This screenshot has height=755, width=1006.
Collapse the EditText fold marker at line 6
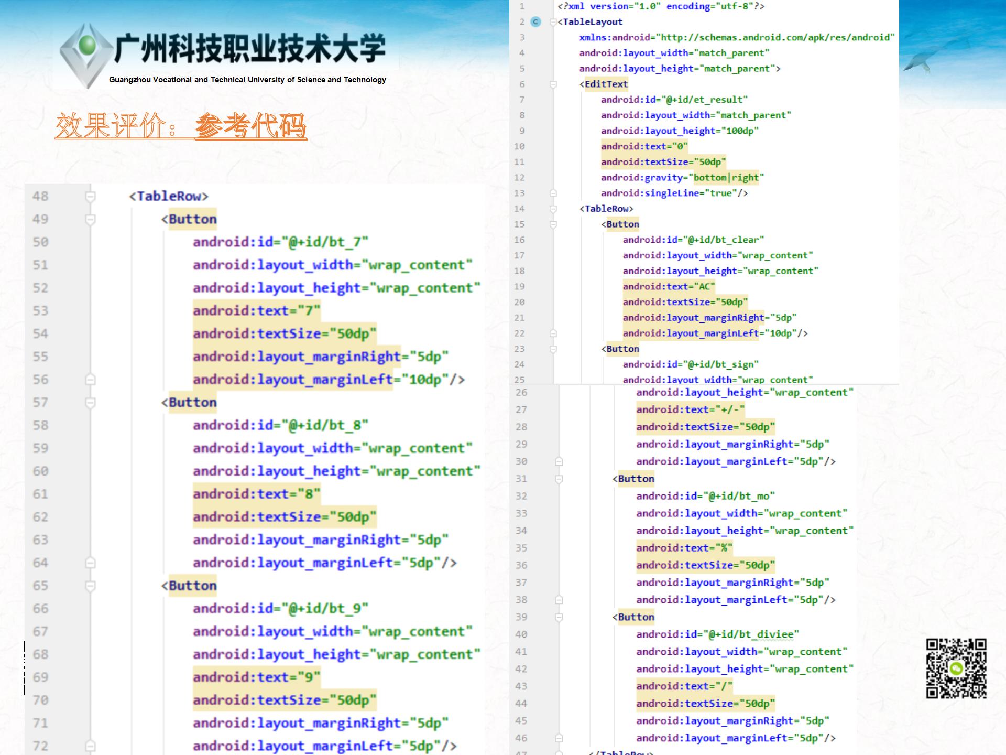click(x=553, y=84)
